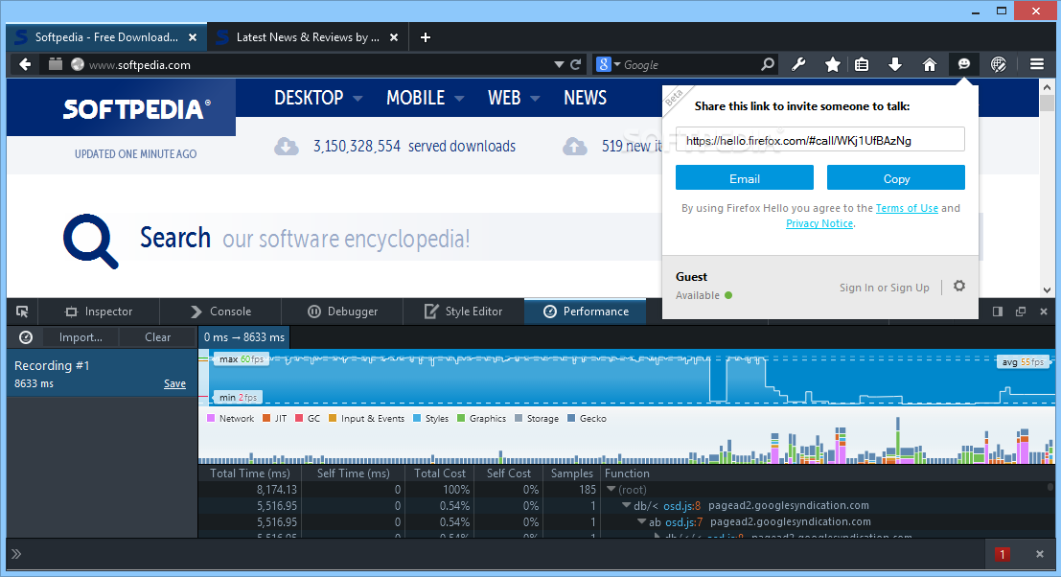The image size is (1061, 577).
Task: Start recording with the stopwatch icon
Action: pos(26,336)
